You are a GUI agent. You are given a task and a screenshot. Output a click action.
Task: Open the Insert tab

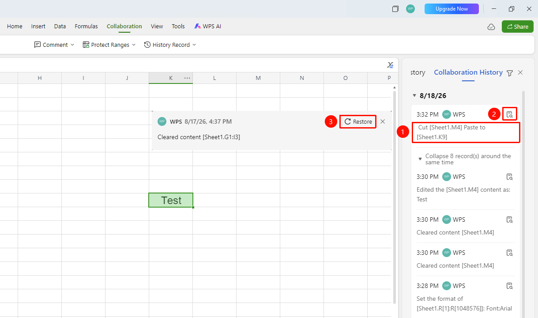tap(38, 26)
